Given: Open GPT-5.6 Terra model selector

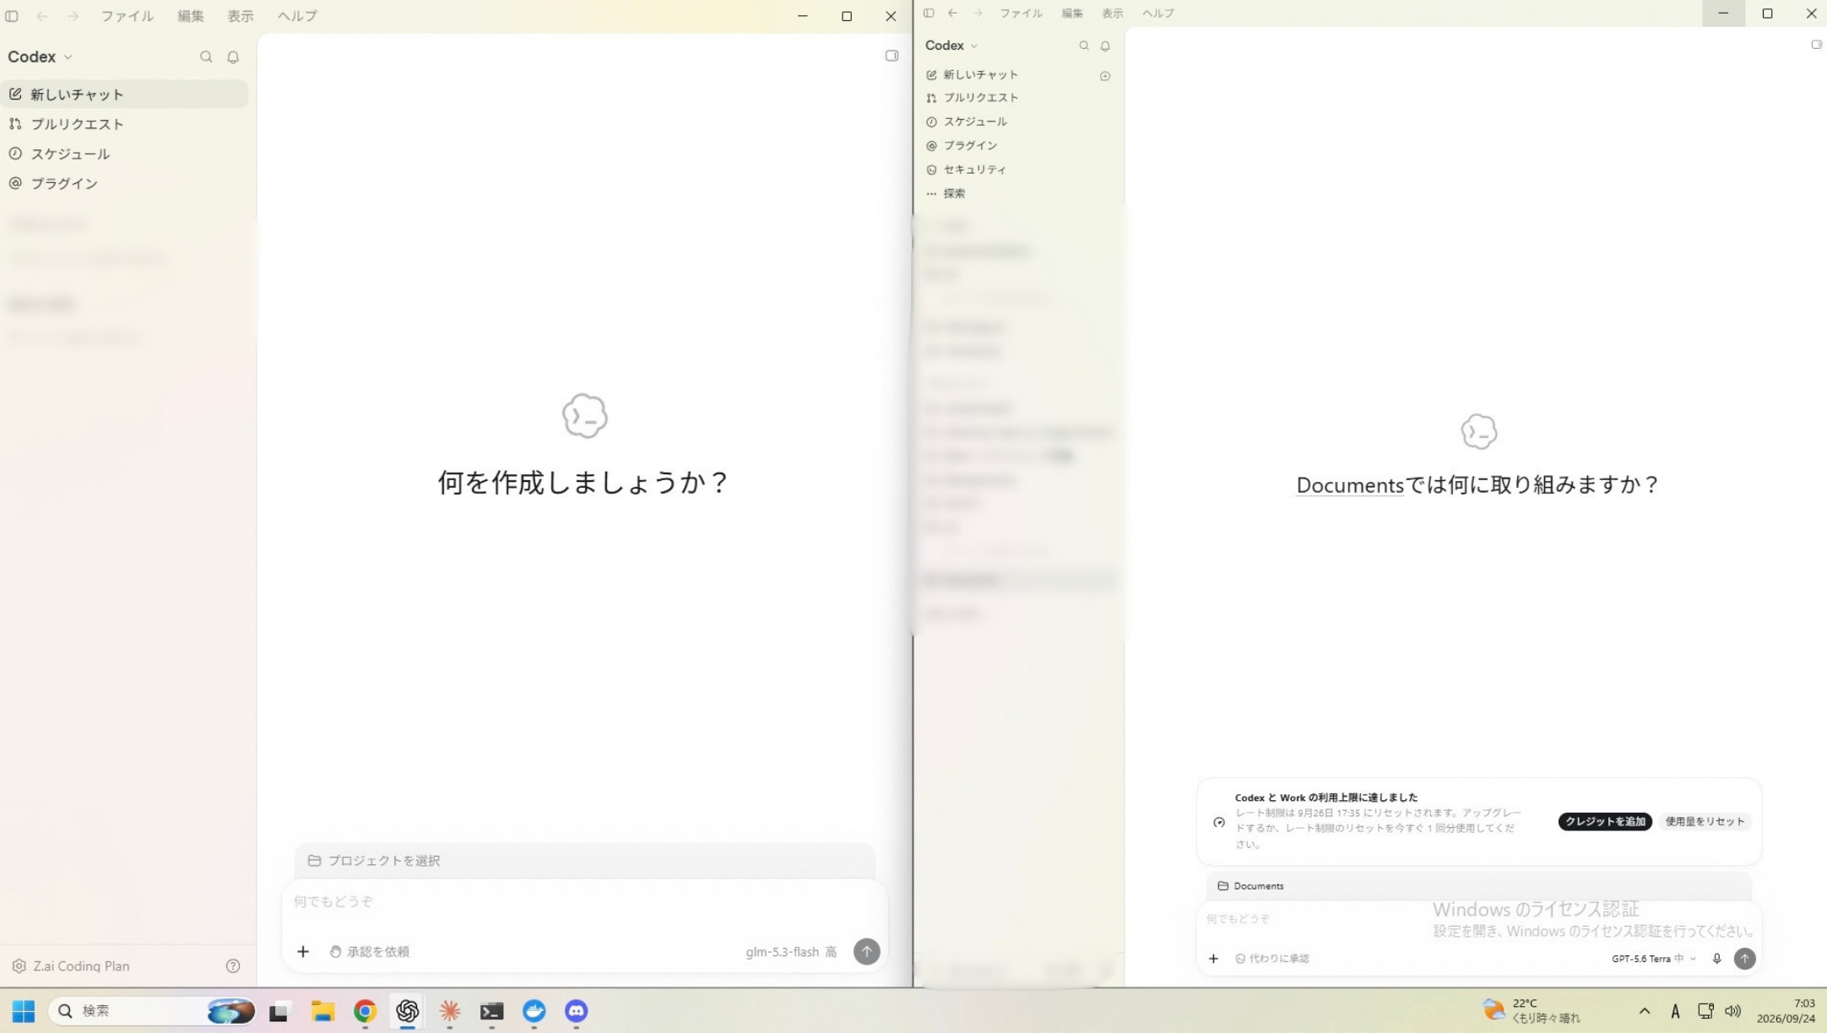Looking at the screenshot, I should coord(1653,958).
